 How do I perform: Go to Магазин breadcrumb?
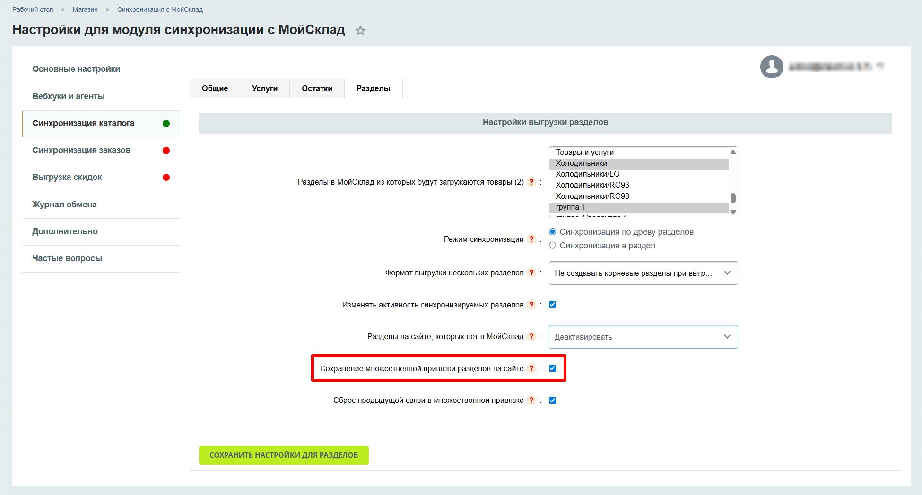point(85,9)
